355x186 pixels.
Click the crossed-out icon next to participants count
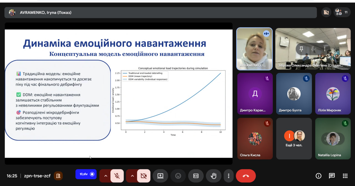[x=326, y=12]
